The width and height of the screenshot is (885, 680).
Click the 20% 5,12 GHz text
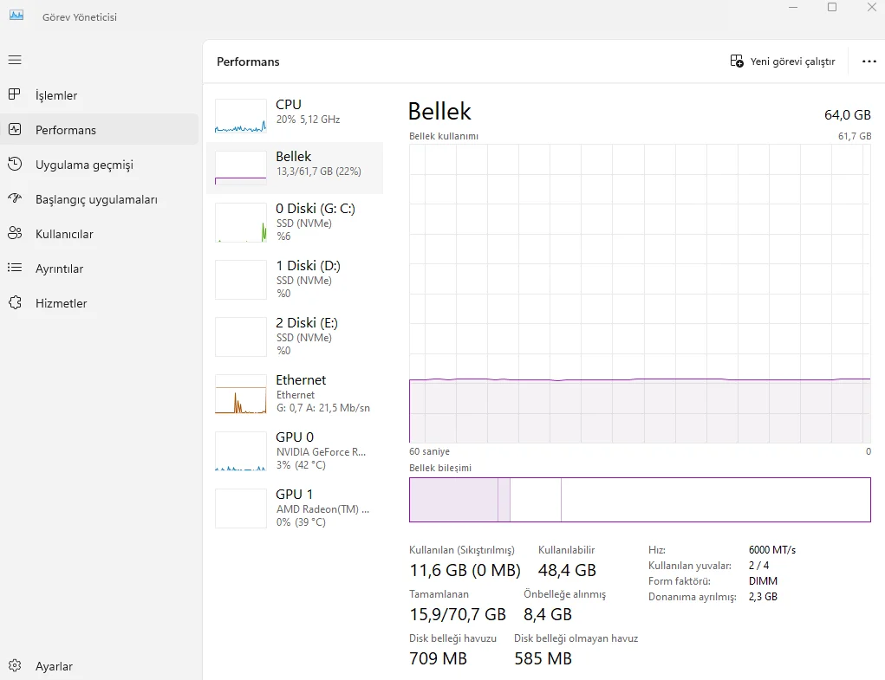[309, 120]
